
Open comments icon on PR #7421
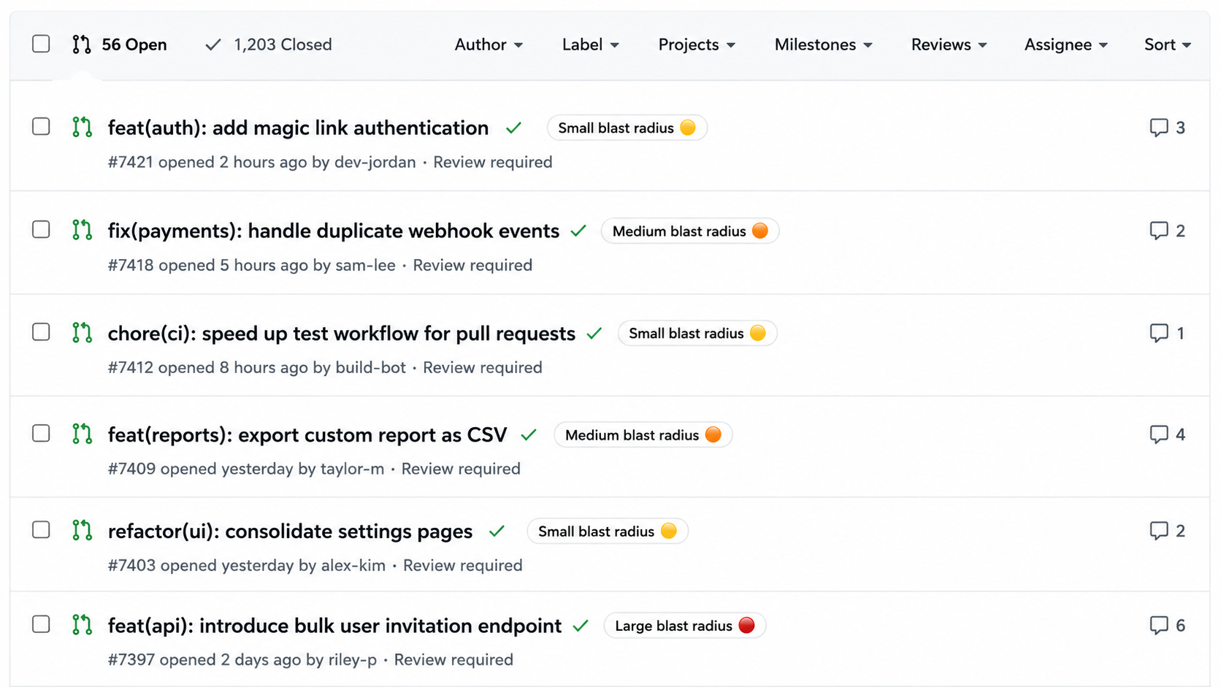(x=1159, y=128)
